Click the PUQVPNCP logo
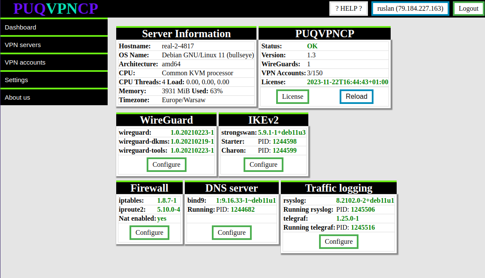Viewport: 485px width, 278px height. [56, 9]
